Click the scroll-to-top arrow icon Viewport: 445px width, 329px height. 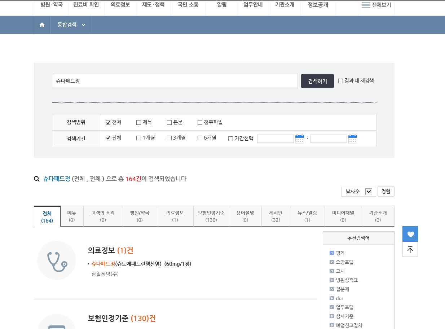410,249
